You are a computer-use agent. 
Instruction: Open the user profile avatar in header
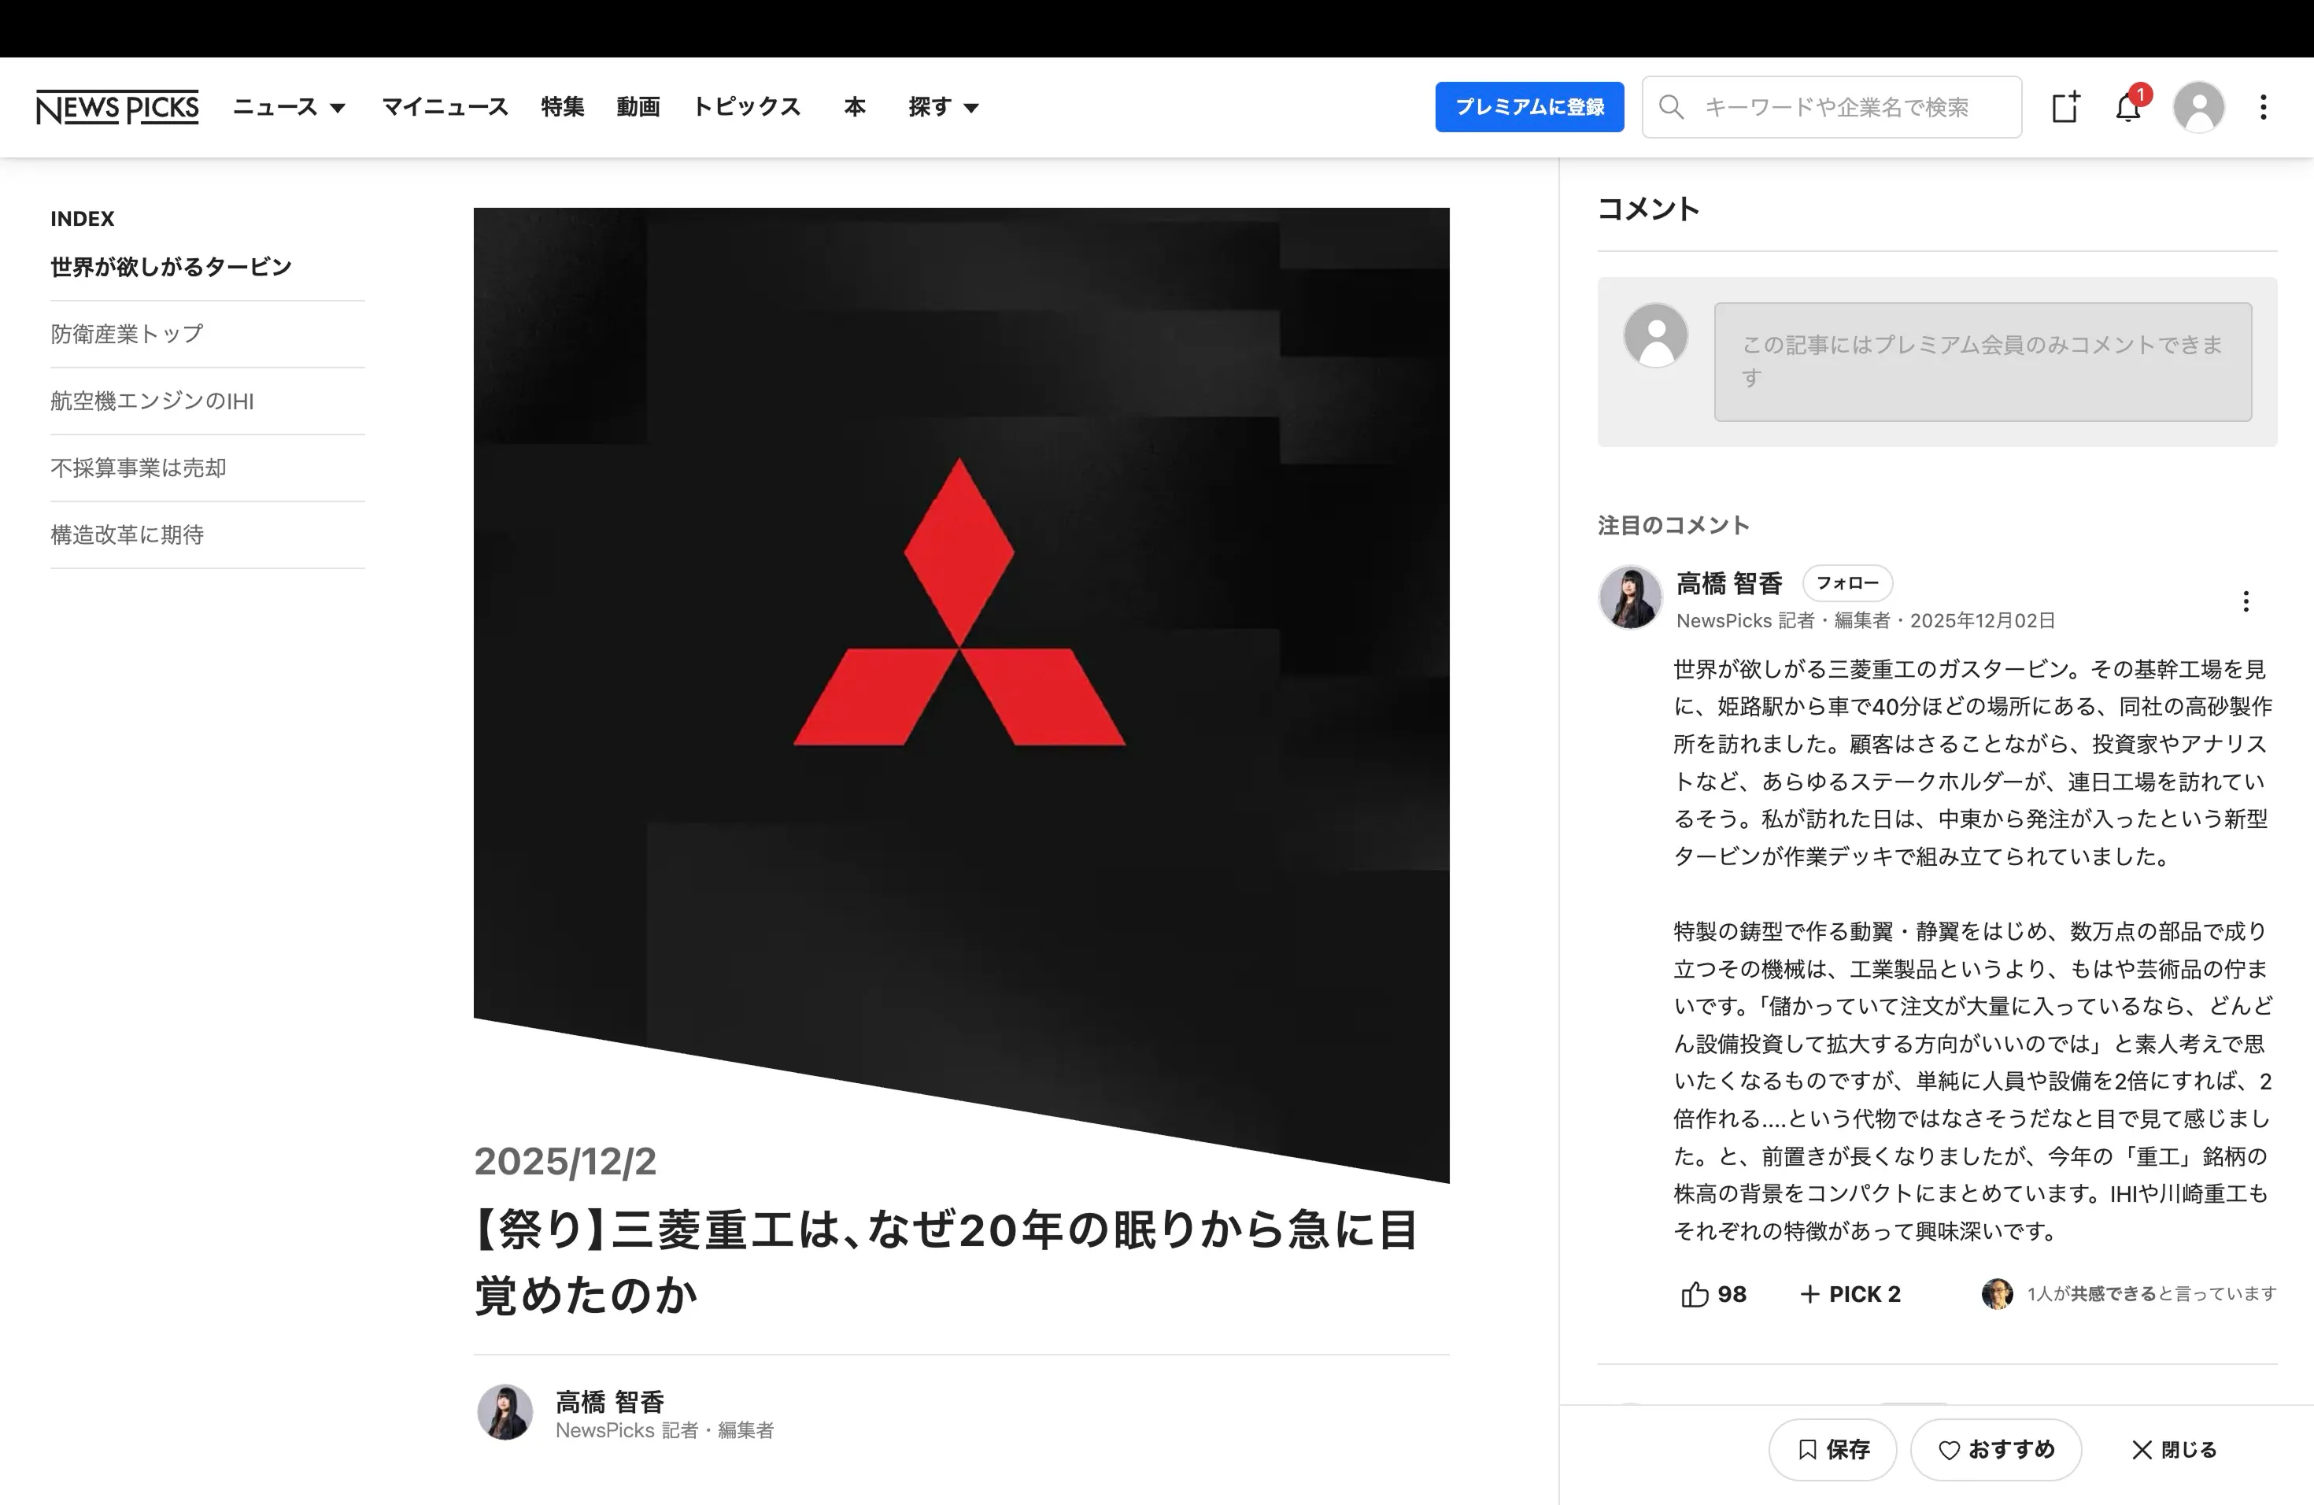(2199, 107)
